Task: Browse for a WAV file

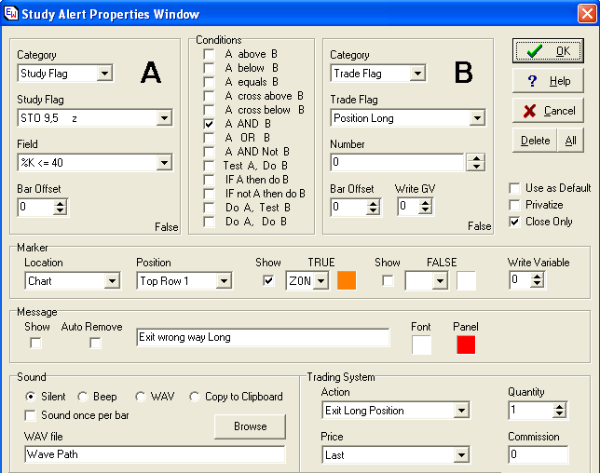Action: [x=250, y=426]
